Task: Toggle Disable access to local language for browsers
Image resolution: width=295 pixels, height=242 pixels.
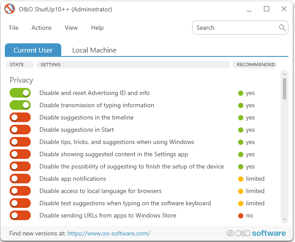Action: click(x=20, y=191)
